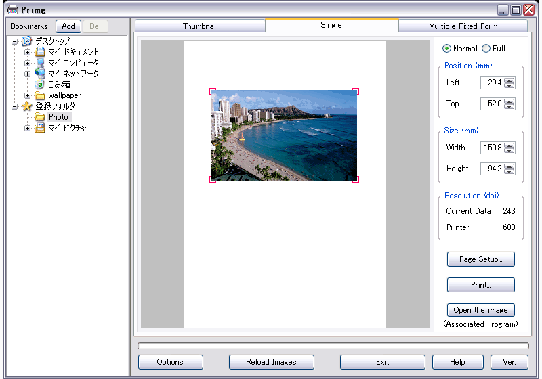
Task: Select the マイ ピクチャ tree label
Action: [x=67, y=128]
